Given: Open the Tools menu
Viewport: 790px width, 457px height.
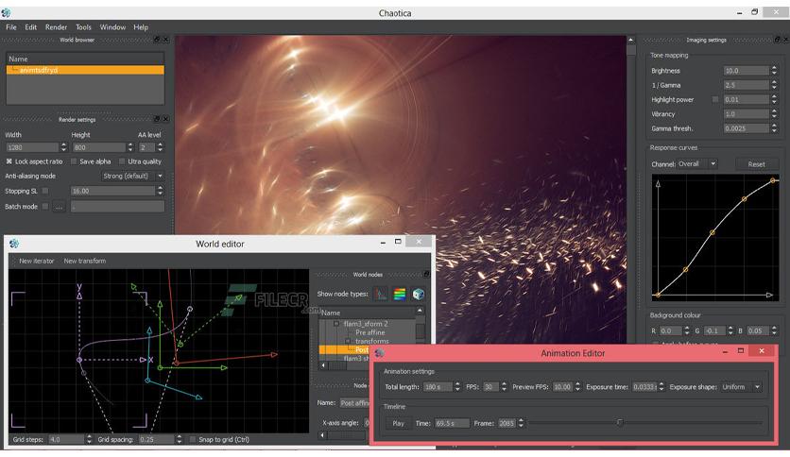Looking at the screenshot, I should click(x=84, y=27).
